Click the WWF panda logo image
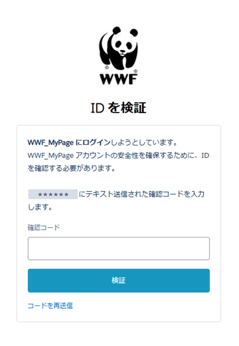The width and height of the screenshot is (239, 346). [x=119, y=55]
